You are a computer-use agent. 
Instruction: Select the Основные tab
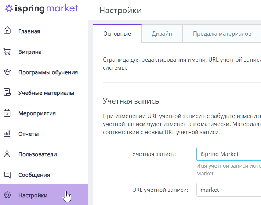click(117, 34)
